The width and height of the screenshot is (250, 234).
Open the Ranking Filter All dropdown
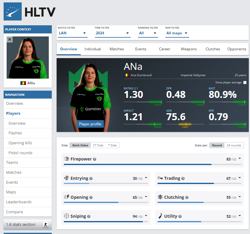[x=148, y=33]
